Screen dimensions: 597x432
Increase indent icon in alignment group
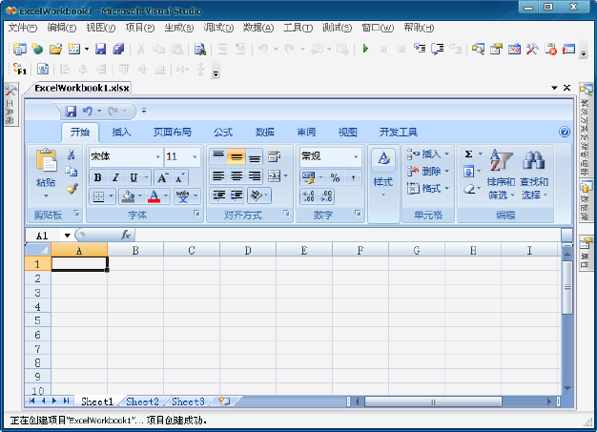pyautogui.click(x=237, y=195)
